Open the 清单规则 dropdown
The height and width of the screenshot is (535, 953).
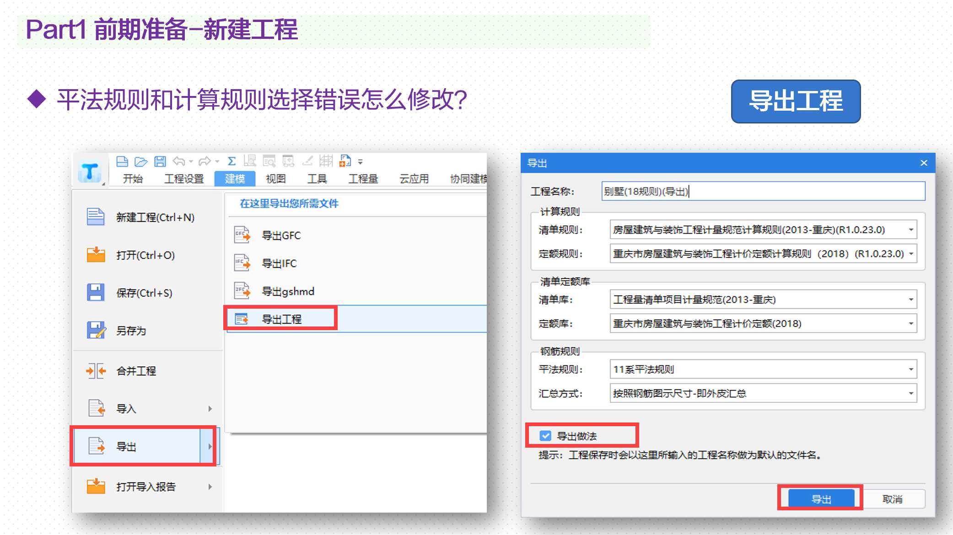910,230
